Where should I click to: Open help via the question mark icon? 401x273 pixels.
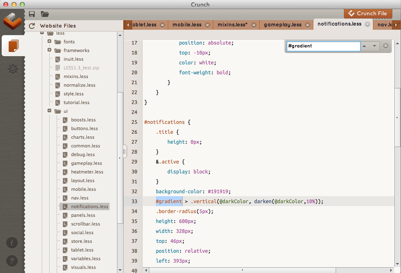(x=12, y=261)
